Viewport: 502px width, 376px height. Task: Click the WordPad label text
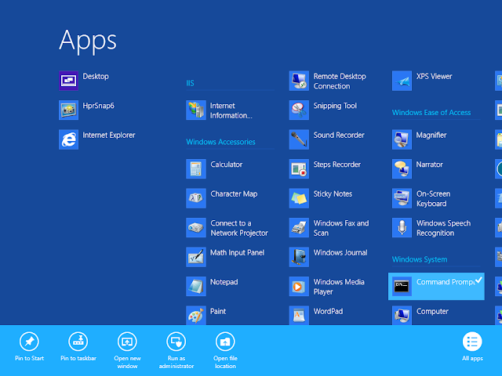click(x=328, y=312)
